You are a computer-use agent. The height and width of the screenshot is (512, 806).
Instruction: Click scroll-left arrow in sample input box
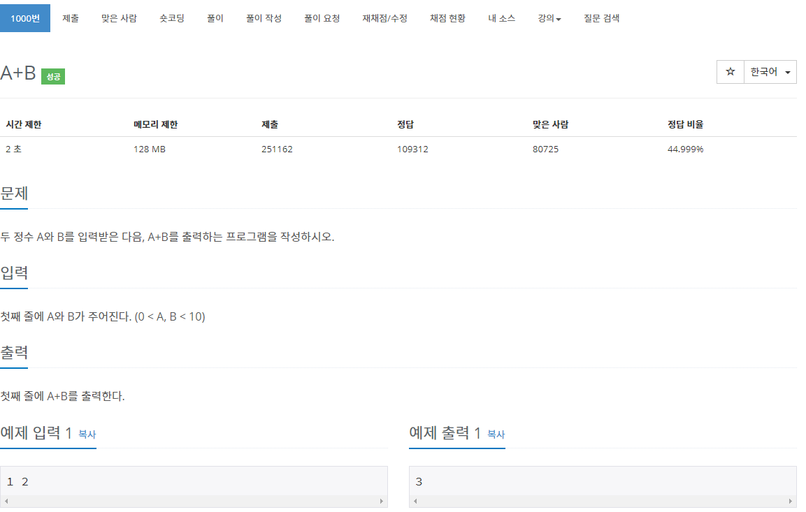pos(6,502)
